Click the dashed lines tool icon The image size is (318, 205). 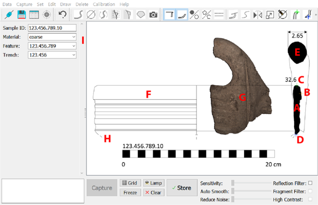point(219,15)
